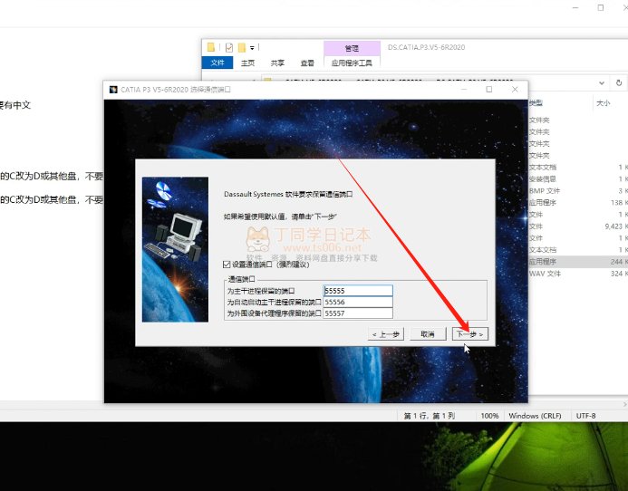
Task: Switch to the 共享 tab in Explorer
Action: [277, 63]
